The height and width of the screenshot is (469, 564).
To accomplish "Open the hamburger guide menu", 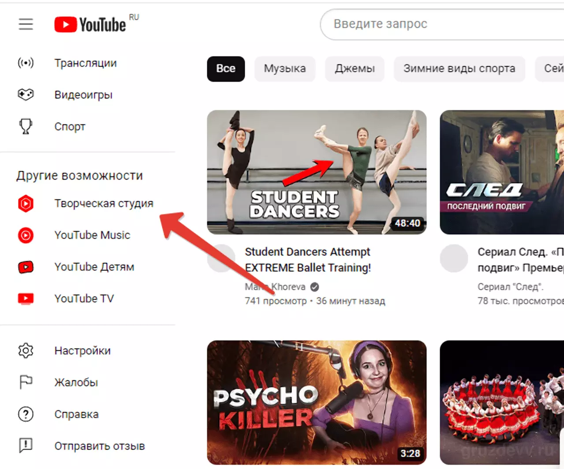I will [x=26, y=24].
